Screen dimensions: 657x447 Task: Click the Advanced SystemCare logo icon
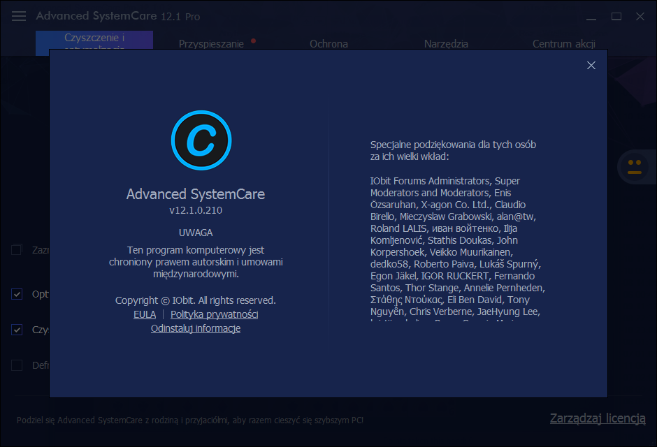(x=201, y=140)
